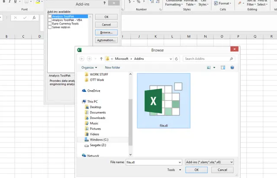
Task: Open the Documents folder
Action: (x=95, y=113)
